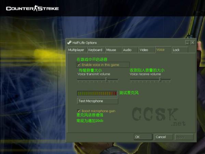Switch to the Lock tab

tap(180, 50)
